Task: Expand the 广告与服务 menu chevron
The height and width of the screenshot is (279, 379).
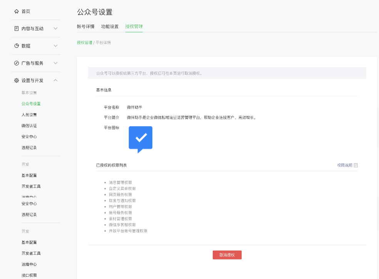Action: click(x=55, y=63)
